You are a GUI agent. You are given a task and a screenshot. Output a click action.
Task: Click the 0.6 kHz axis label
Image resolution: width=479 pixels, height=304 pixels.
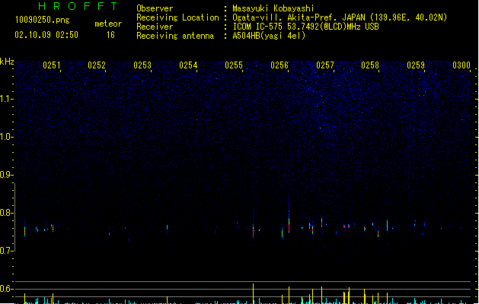coord(5,289)
